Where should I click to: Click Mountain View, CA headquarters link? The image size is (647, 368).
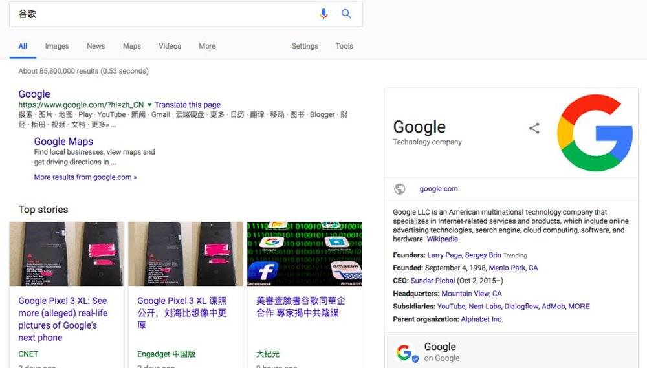472,294
